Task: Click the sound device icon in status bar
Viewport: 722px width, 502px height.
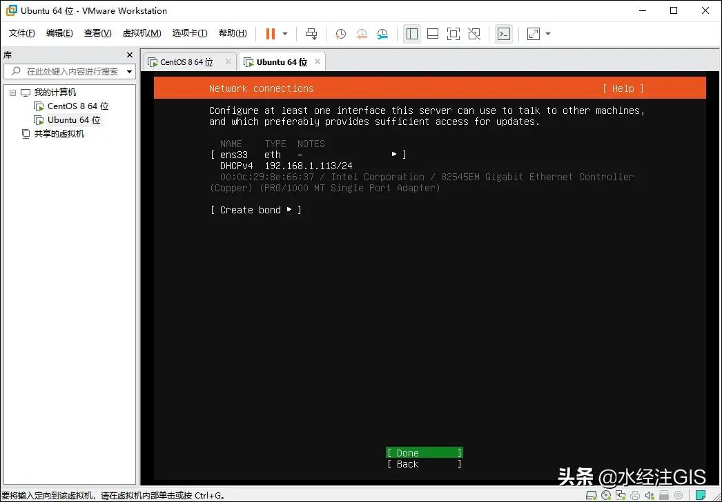Action: coord(650,495)
